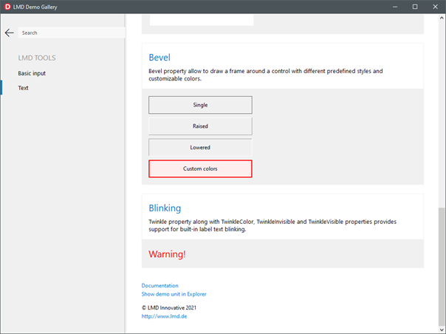Select the Text sidebar item

pos(24,88)
